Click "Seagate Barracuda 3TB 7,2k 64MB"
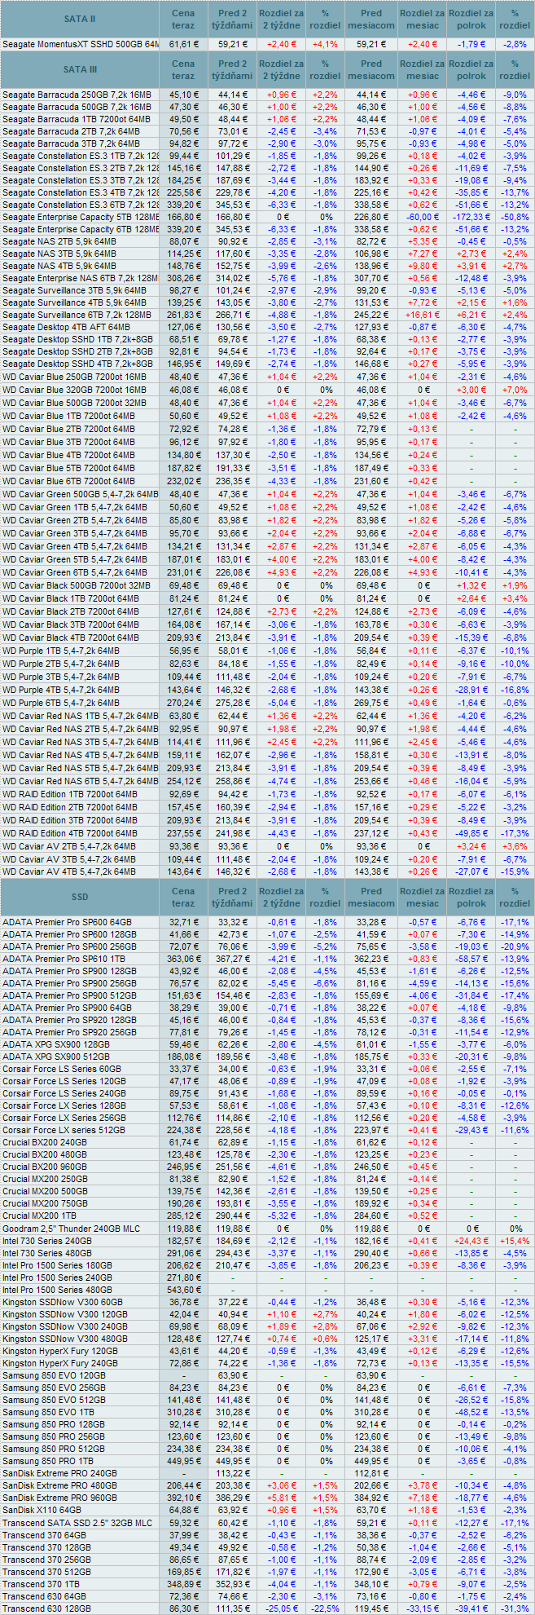The height and width of the screenshot is (1615, 535). coord(72,143)
